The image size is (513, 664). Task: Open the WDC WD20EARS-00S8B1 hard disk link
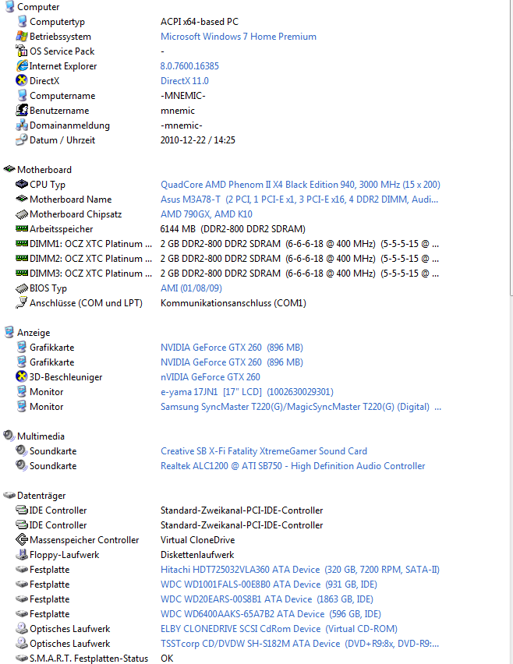click(x=267, y=599)
